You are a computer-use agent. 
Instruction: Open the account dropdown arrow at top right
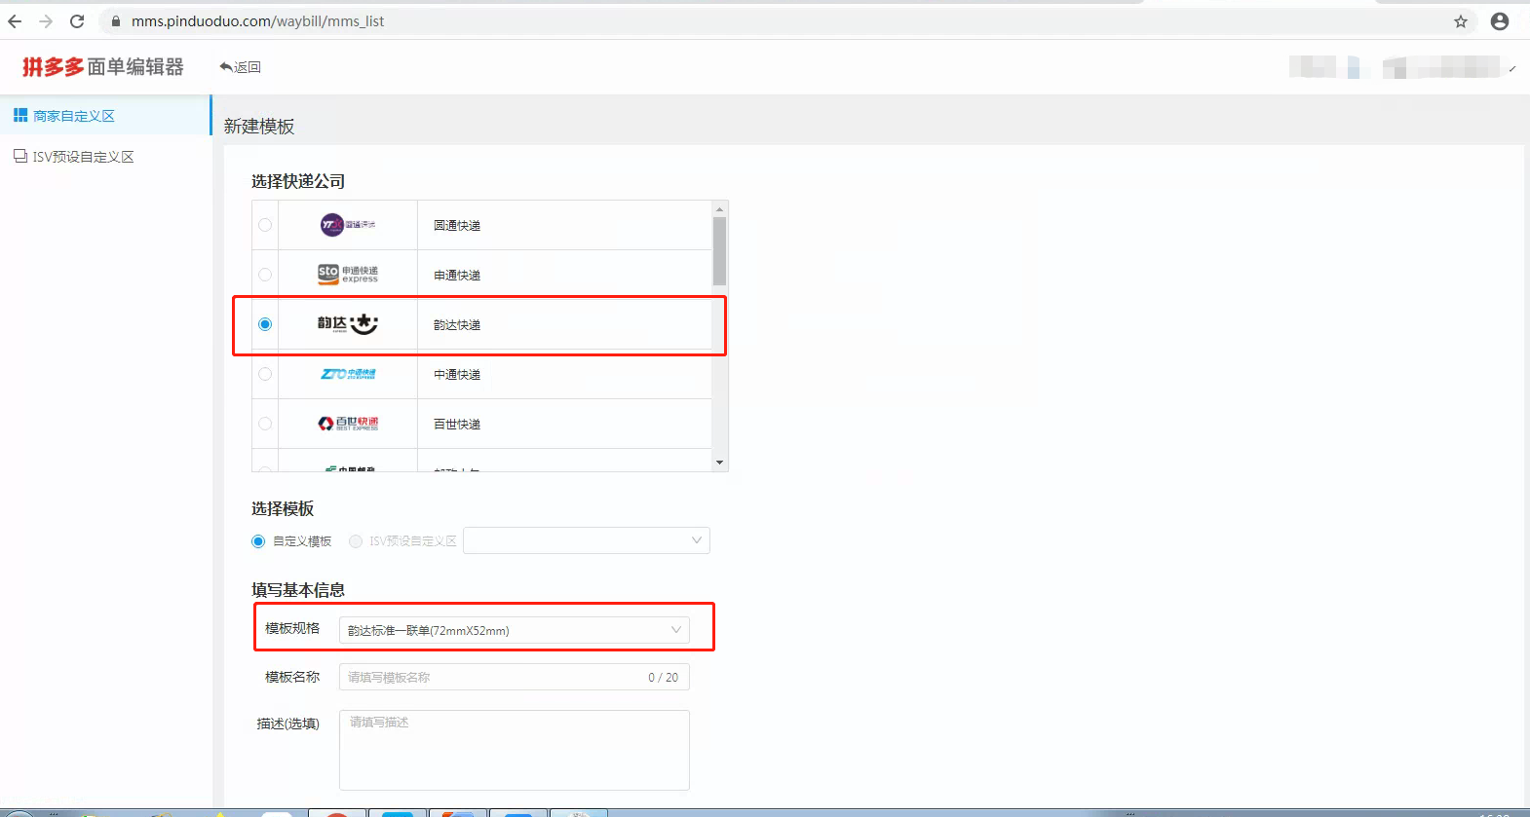[x=1512, y=69]
